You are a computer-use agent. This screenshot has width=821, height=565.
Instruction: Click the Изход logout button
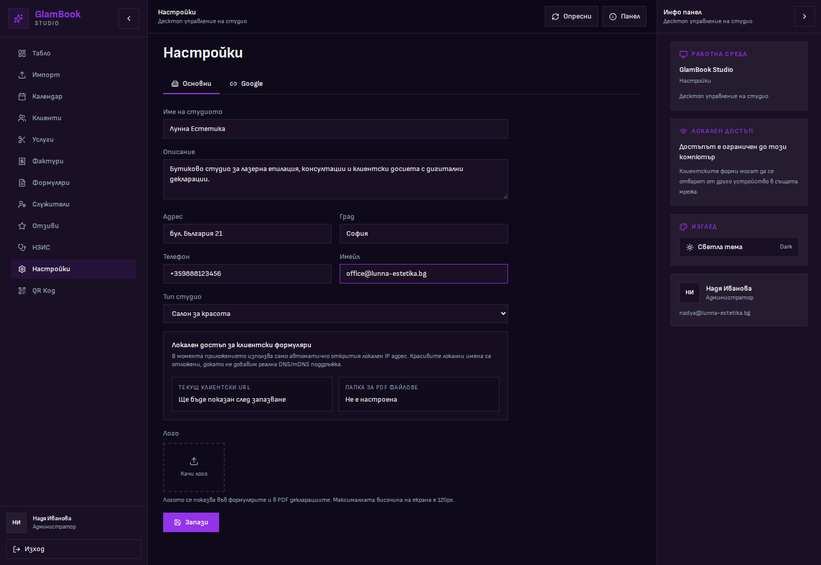click(x=73, y=549)
